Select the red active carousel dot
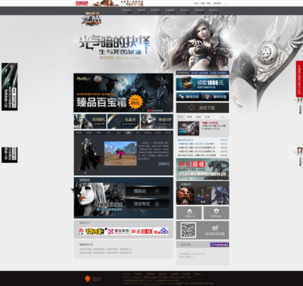303x286 pixels. click(151, 110)
